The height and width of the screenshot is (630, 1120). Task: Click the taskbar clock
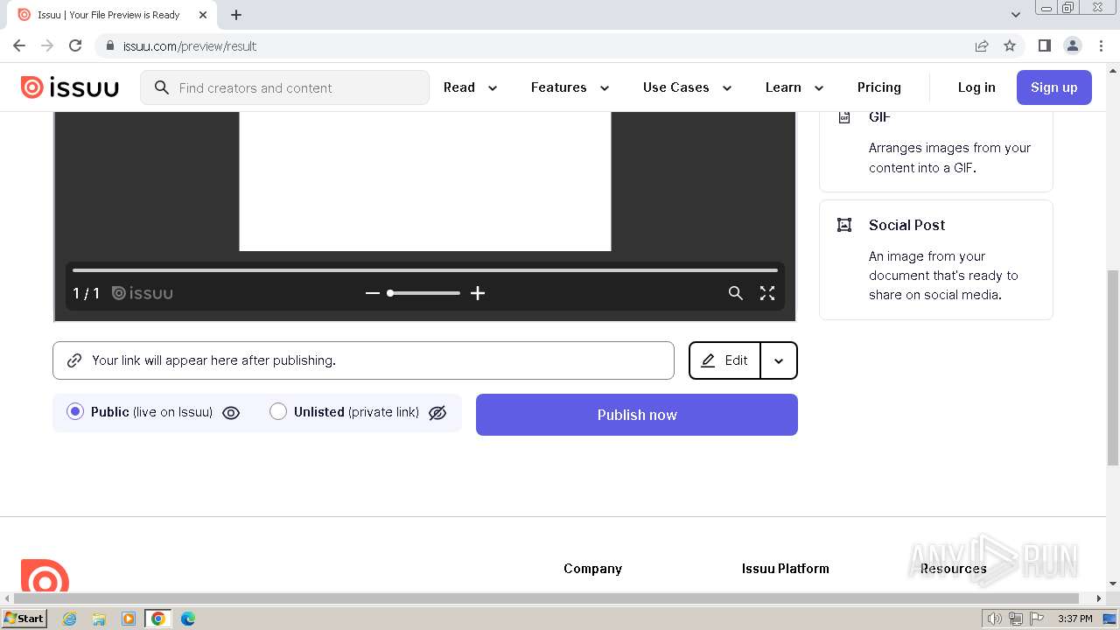1074,619
